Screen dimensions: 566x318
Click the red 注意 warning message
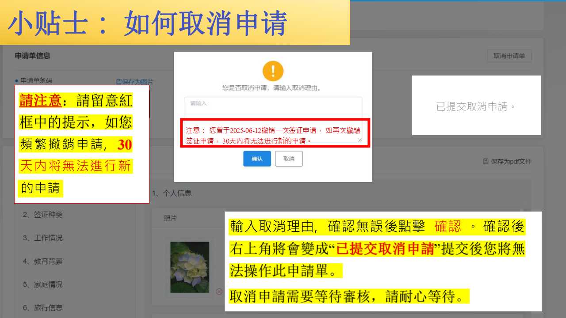273,135
